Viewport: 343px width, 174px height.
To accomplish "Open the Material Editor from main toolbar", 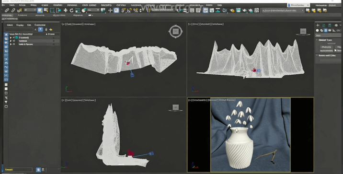I will coord(225,10).
